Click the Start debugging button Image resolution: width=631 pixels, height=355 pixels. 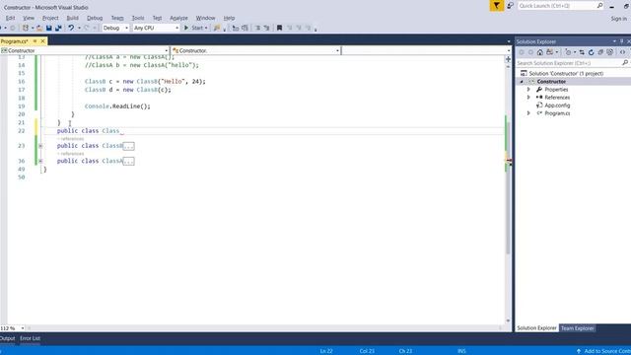[193, 28]
